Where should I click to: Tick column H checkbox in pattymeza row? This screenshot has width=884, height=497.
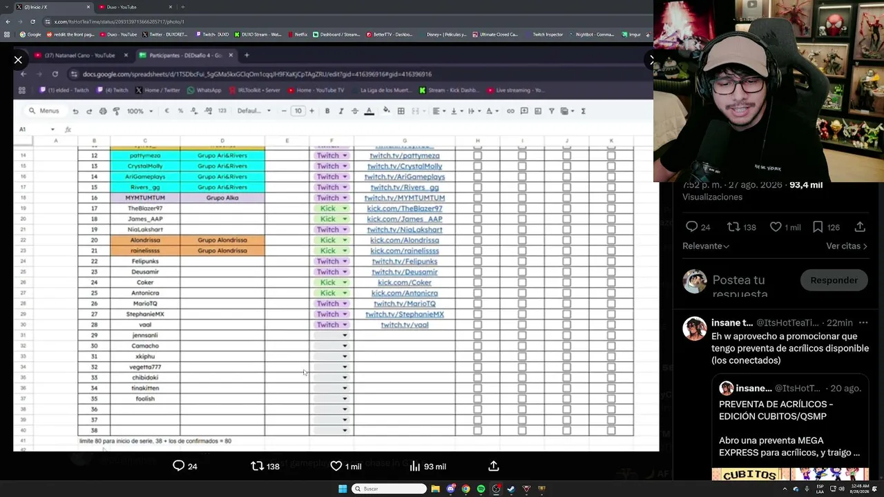[477, 155]
